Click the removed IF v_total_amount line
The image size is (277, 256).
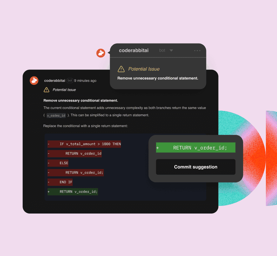click(x=84, y=144)
